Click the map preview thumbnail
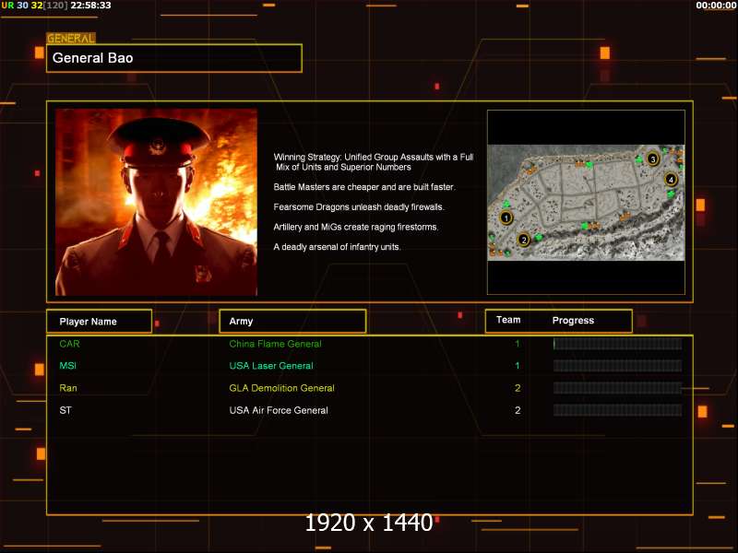 point(586,202)
